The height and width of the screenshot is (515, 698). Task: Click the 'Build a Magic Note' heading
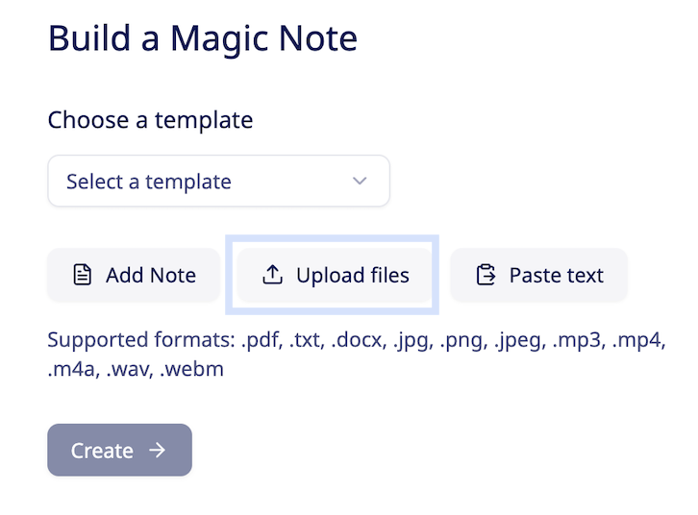pyautogui.click(x=202, y=38)
